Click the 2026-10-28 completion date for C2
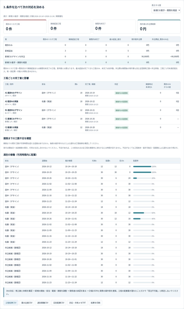Image resolution: width=184 pixels, height=309 pixels. point(90,128)
